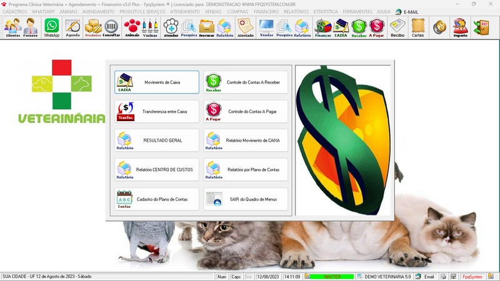500x281 pixels.
Task: Click Controle de Contas A Pagar button
Action: (x=246, y=112)
